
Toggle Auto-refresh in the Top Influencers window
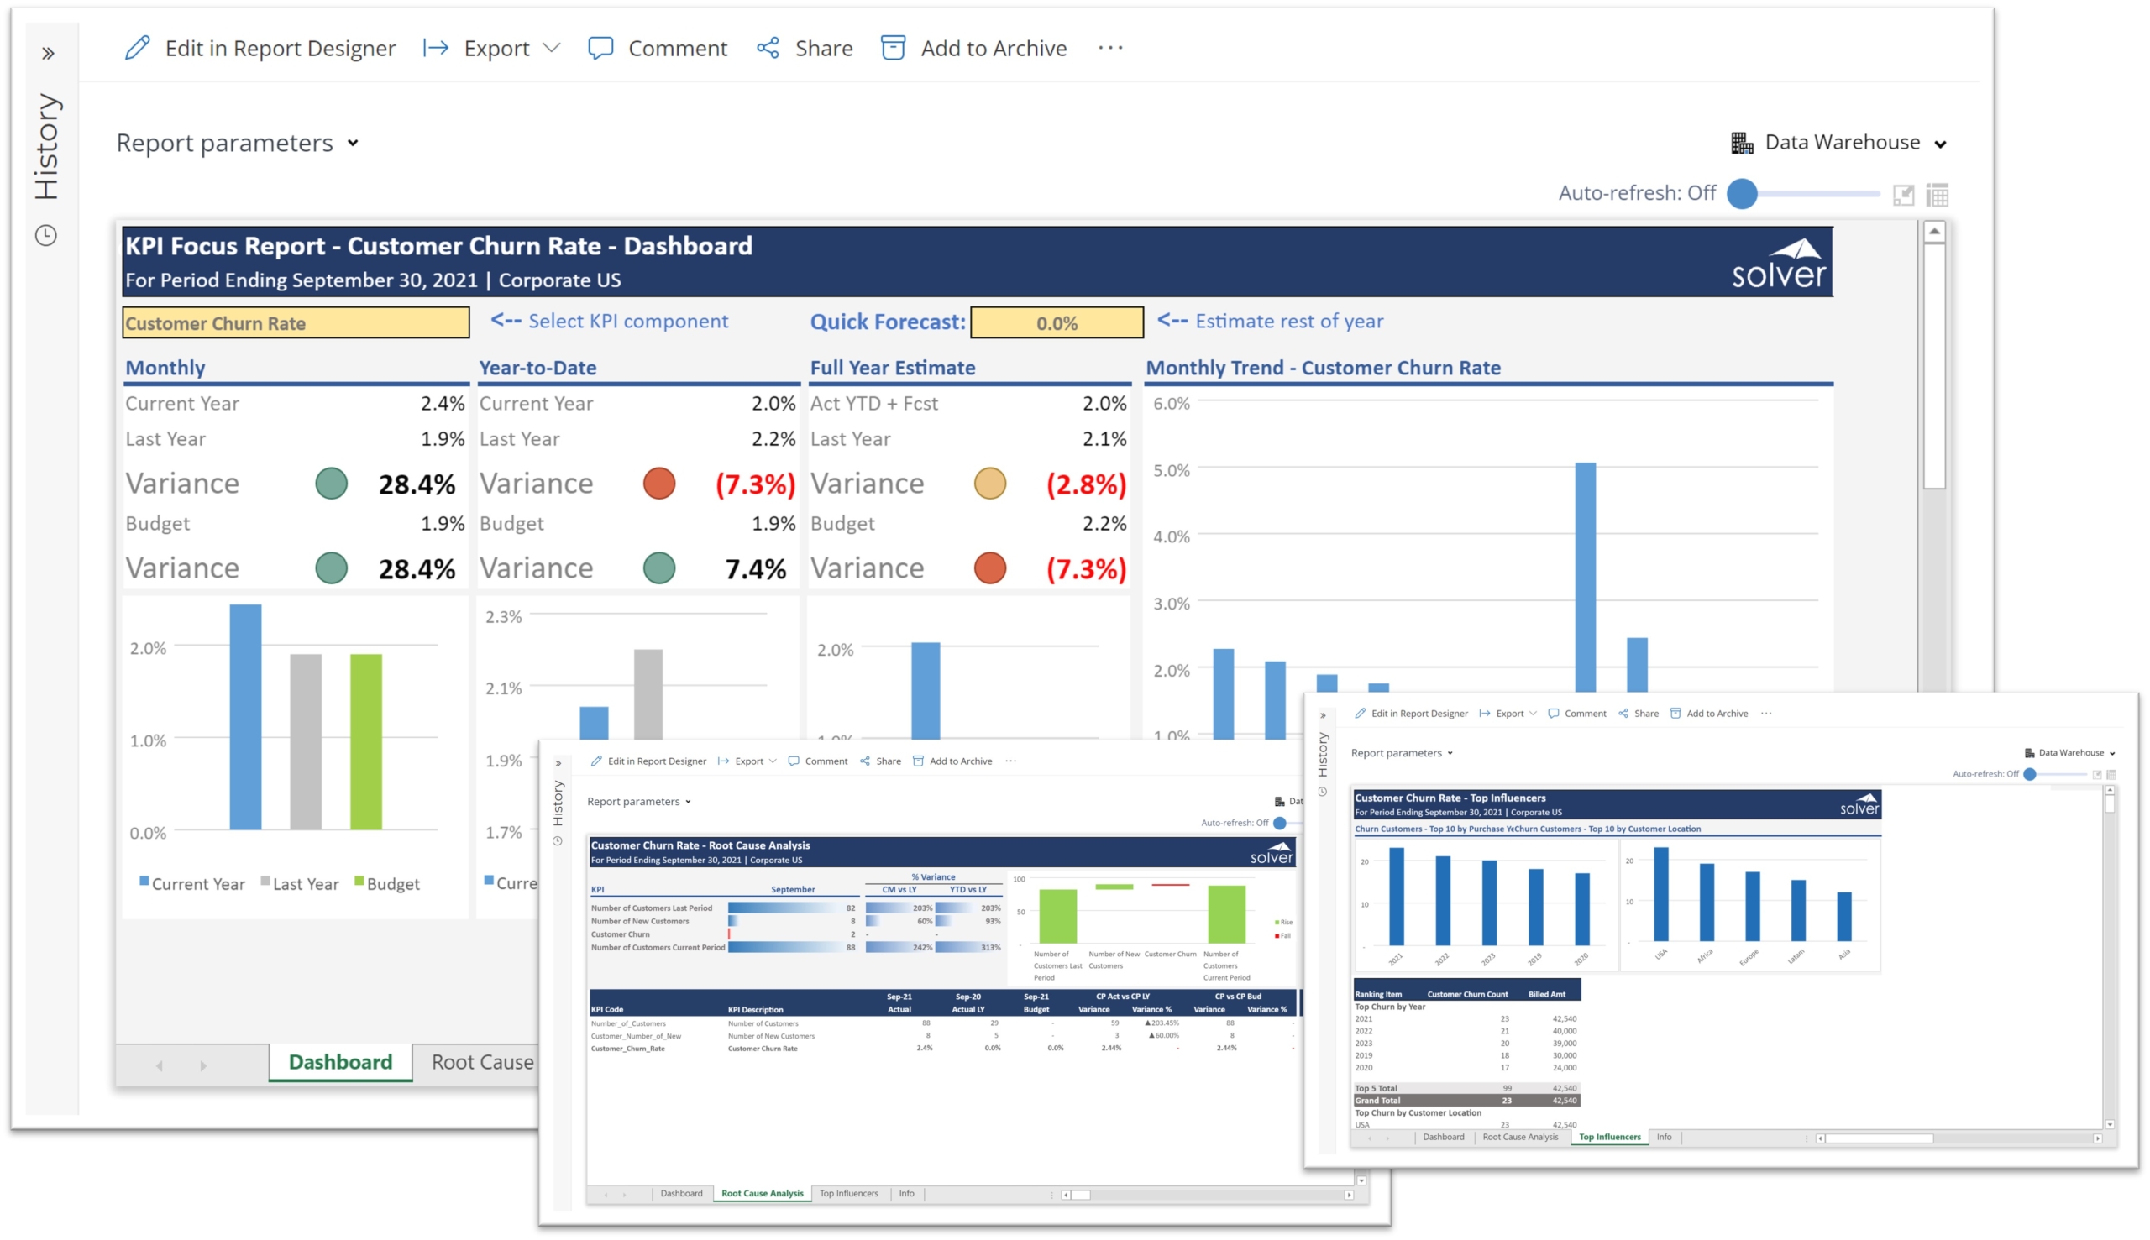tap(2030, 774)
